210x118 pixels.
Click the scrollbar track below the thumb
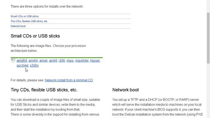[208, 91]
